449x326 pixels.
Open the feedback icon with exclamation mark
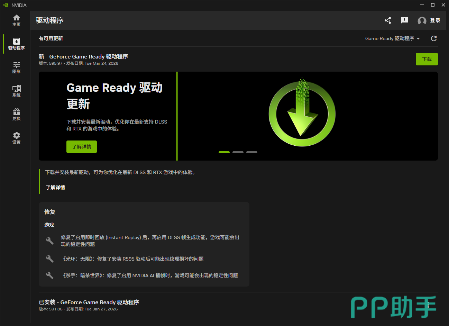404,20
